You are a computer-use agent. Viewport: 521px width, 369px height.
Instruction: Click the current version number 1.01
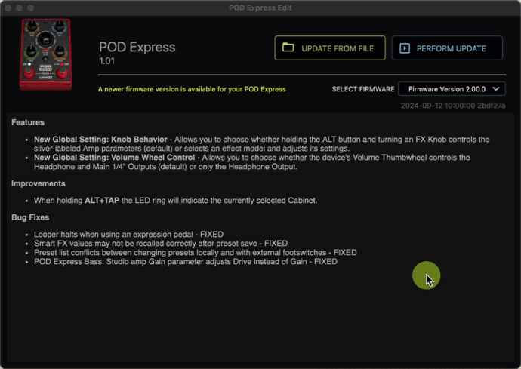point(106,61)
